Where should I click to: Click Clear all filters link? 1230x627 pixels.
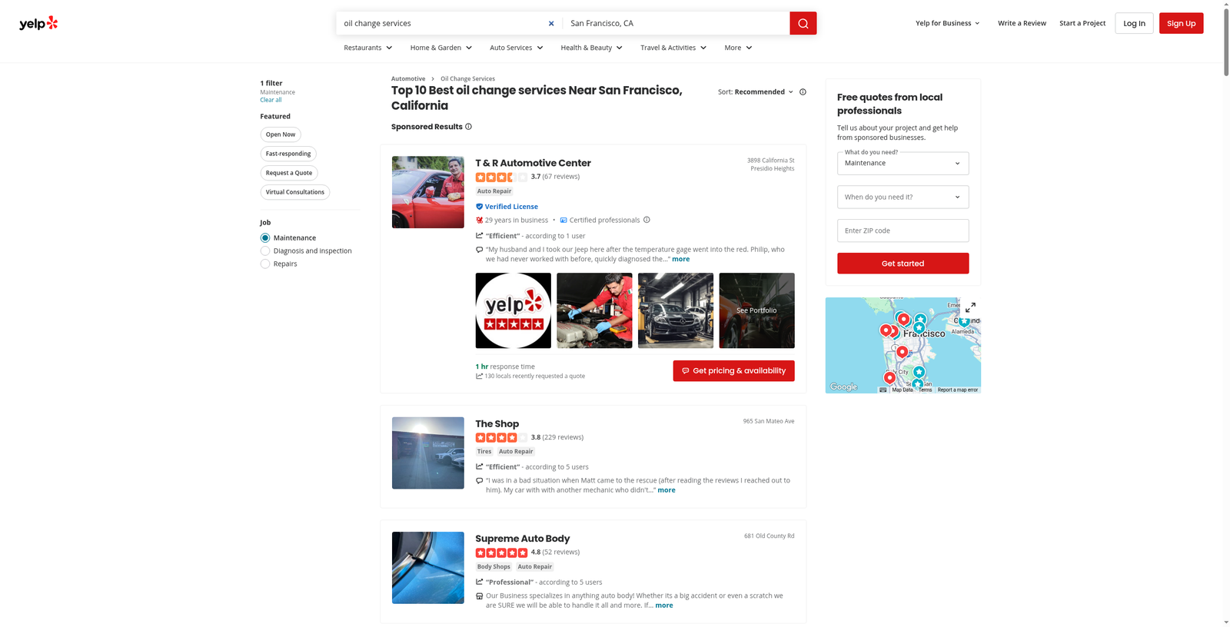pyautogui.click(x=271, y=100)
